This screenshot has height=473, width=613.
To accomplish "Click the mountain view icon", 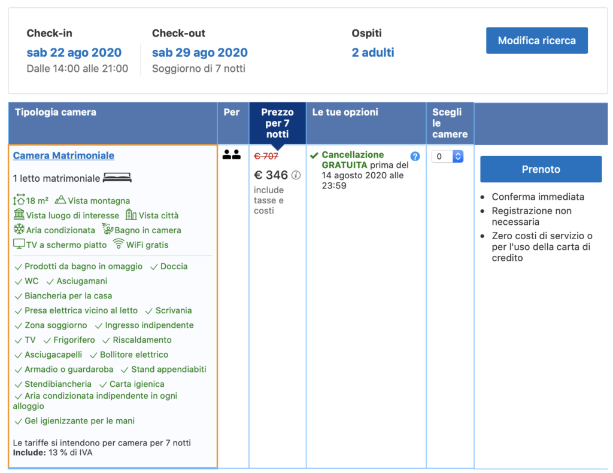I will pyautogui.click(x=60, y=200).
